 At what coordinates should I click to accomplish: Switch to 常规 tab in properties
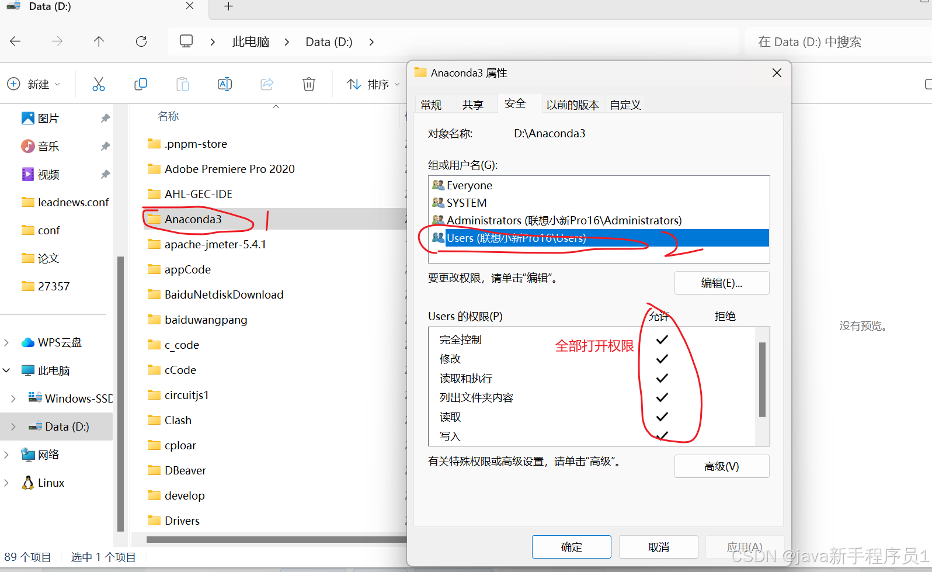click(x=431, y=105)
